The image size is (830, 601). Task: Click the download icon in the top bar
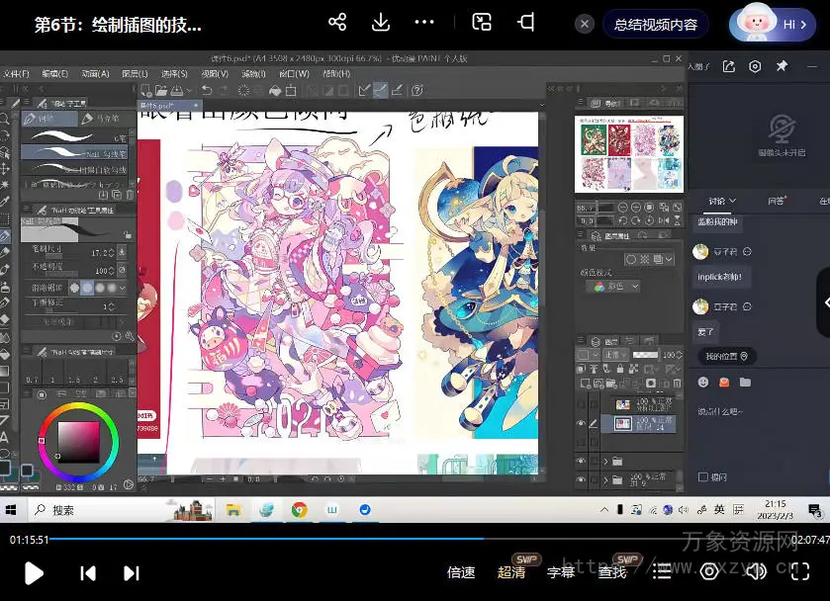click(x=381, y=23)
